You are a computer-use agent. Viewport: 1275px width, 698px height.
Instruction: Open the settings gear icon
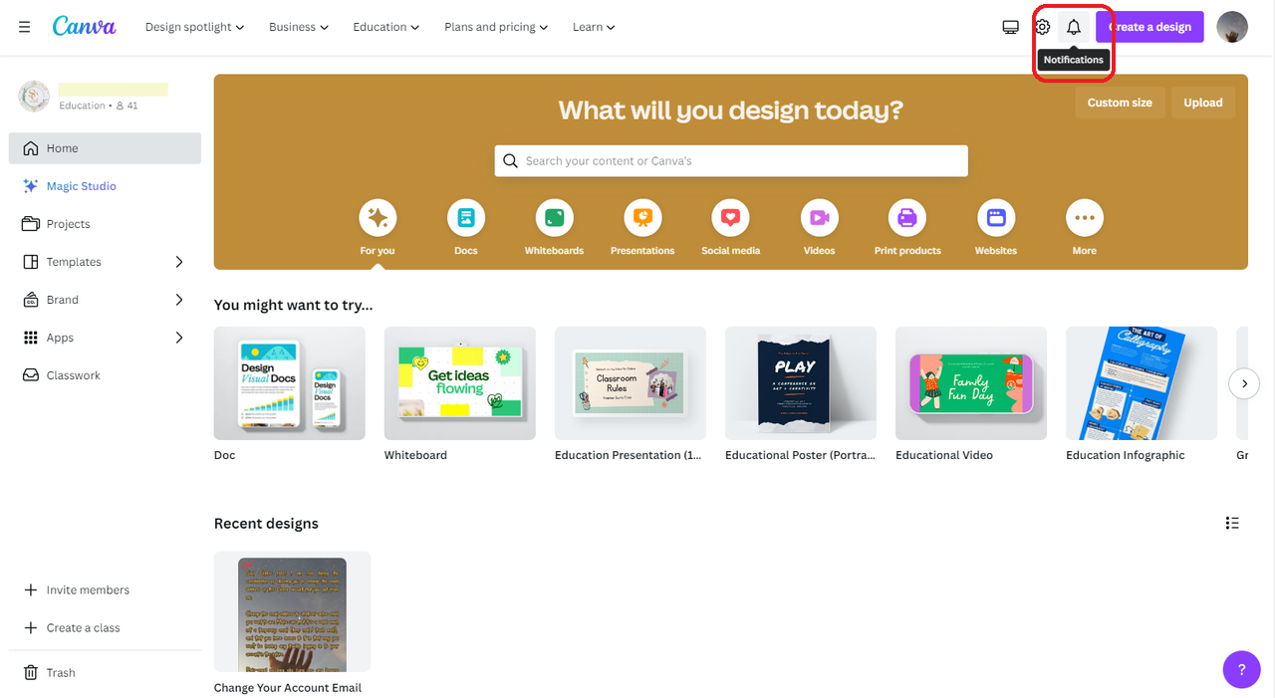(x=1042, y=27)
